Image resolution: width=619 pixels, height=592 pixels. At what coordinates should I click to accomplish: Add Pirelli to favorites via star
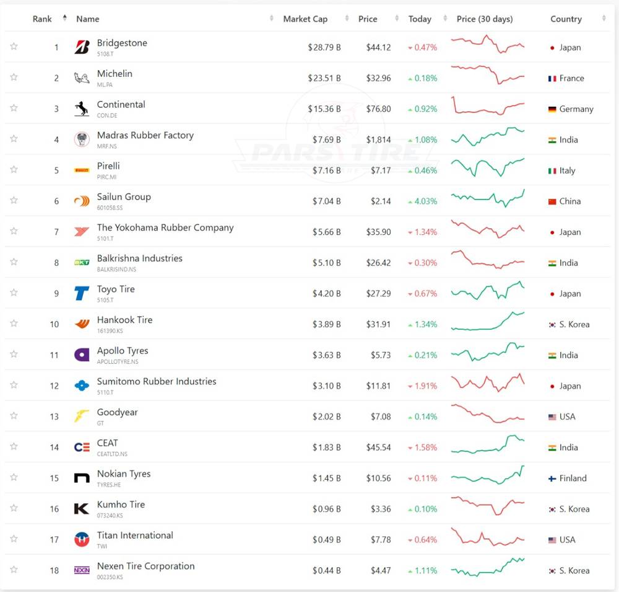[14, 170]
